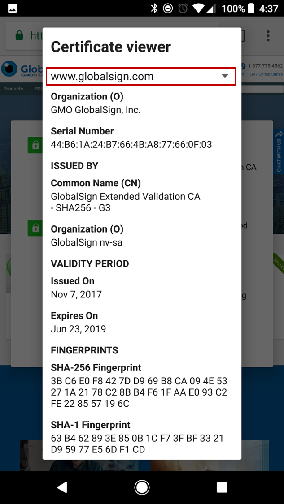Screen dimensions: 284x504
Task: Open recent apps with the square button
Action: [222, 487]
